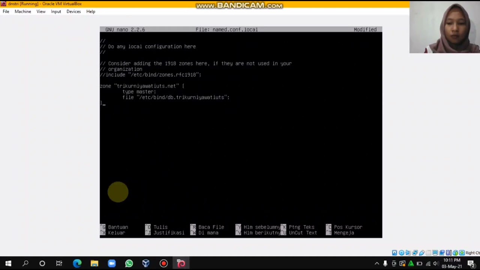Click the 'Justifikasi' shortcut label
This screenshot has width=480, height=270.
click(169, 233)
